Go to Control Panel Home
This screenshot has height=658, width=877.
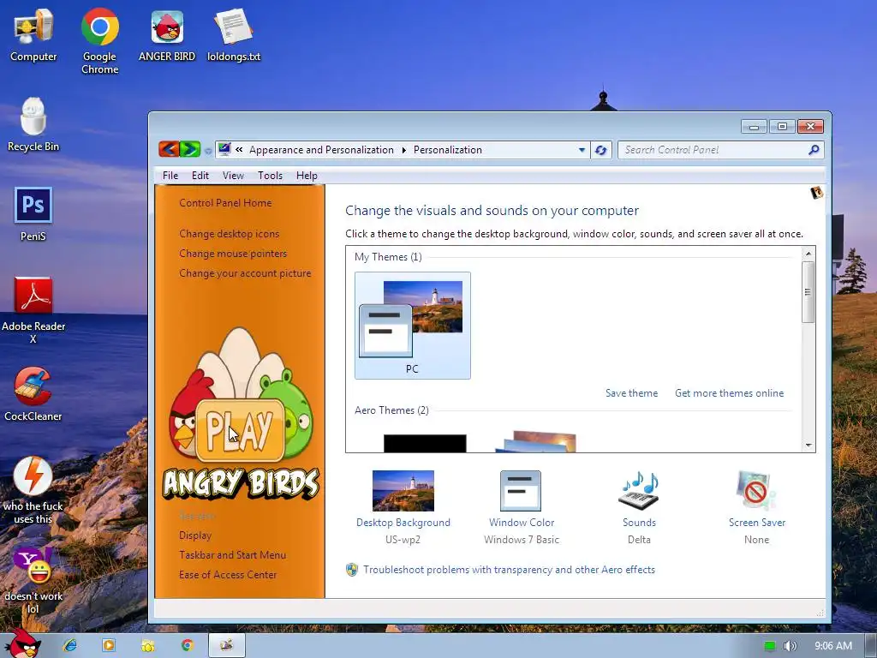click(225, 202)
